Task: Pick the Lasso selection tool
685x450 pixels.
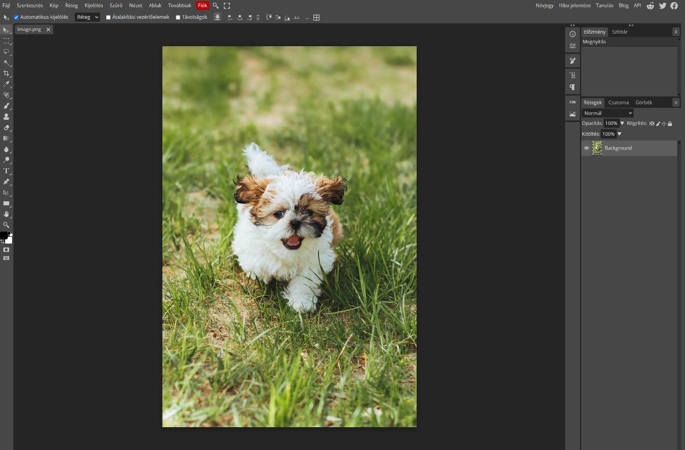Action: 6,51
